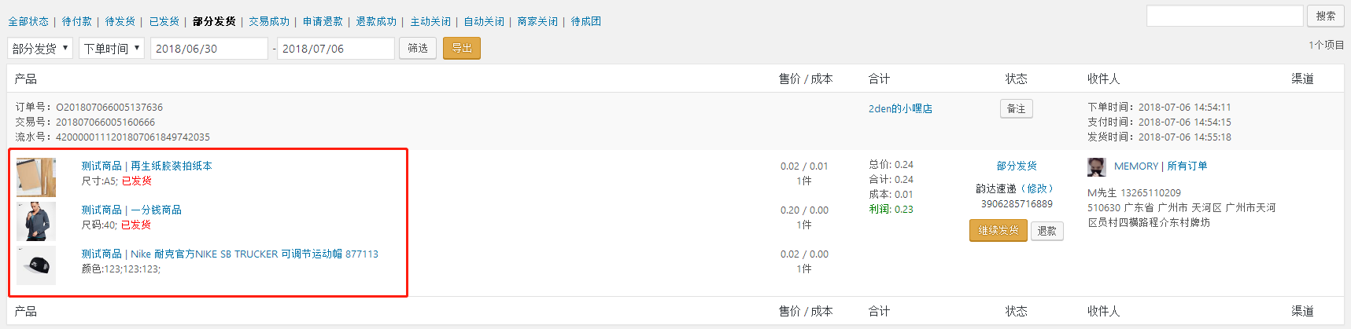This screenshot has height=329, width=1351.
Task: Focus the order search text box
Action: [1225, 16]
